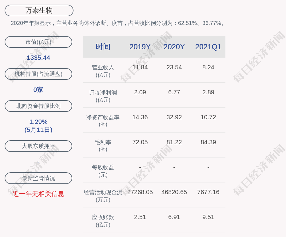
Task: Open the 机构持股(占流通盘) pill
Action: pyautogui.click(x=38, y=74)
